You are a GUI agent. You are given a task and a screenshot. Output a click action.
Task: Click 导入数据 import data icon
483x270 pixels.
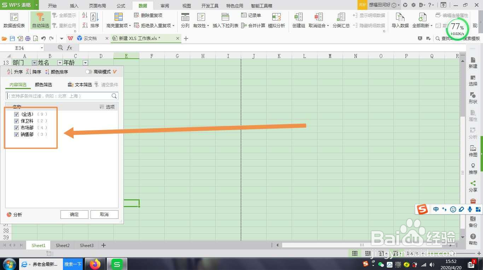pos(400,17)
